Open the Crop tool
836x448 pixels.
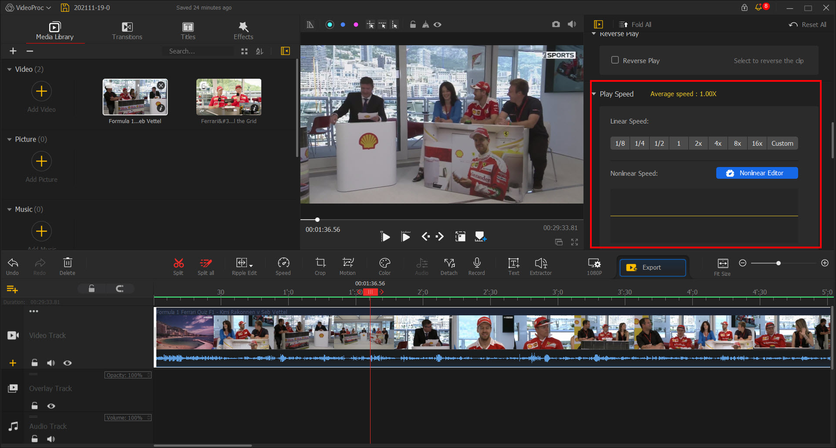pyautogui.click(x=320, y=266)
